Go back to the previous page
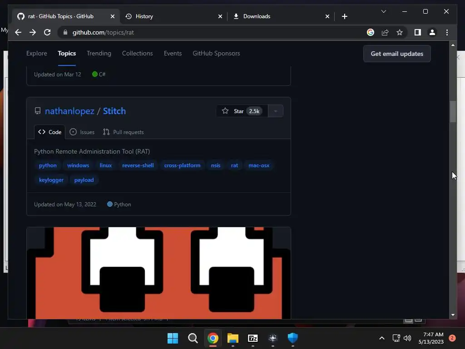 tap(18, 32)
